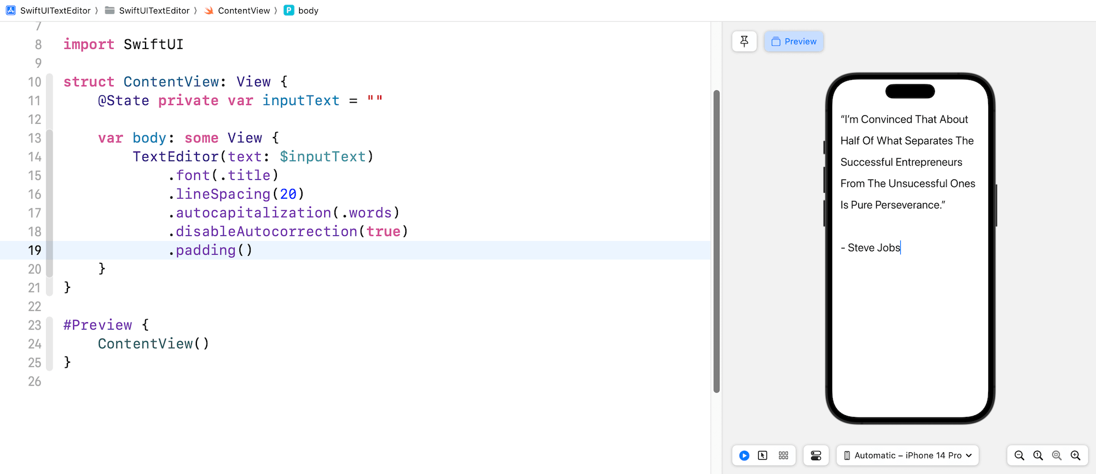Click '@State private var inputText' line
The height and width of the screenshot is (474, 1096).
coord(240,101)
